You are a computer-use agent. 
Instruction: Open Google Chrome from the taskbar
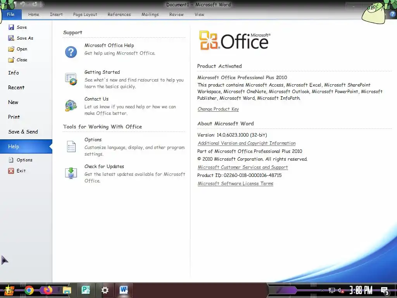pyautogui.click(x=29, y=290)
